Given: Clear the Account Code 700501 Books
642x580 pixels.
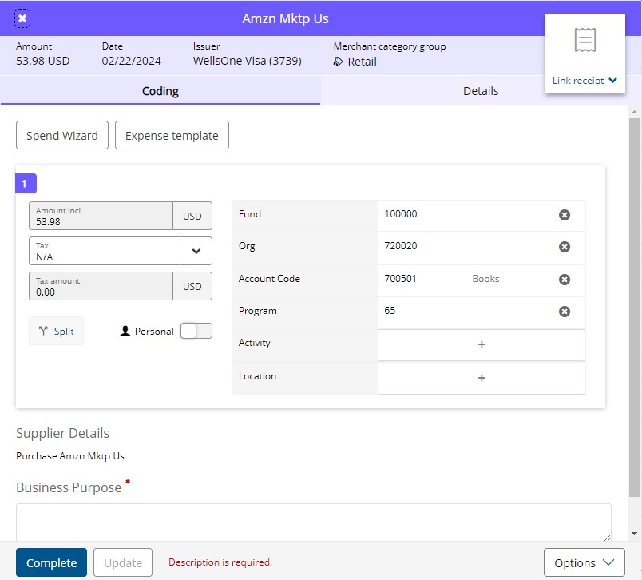Looking at the screenshot, I should tap(564, 280).
